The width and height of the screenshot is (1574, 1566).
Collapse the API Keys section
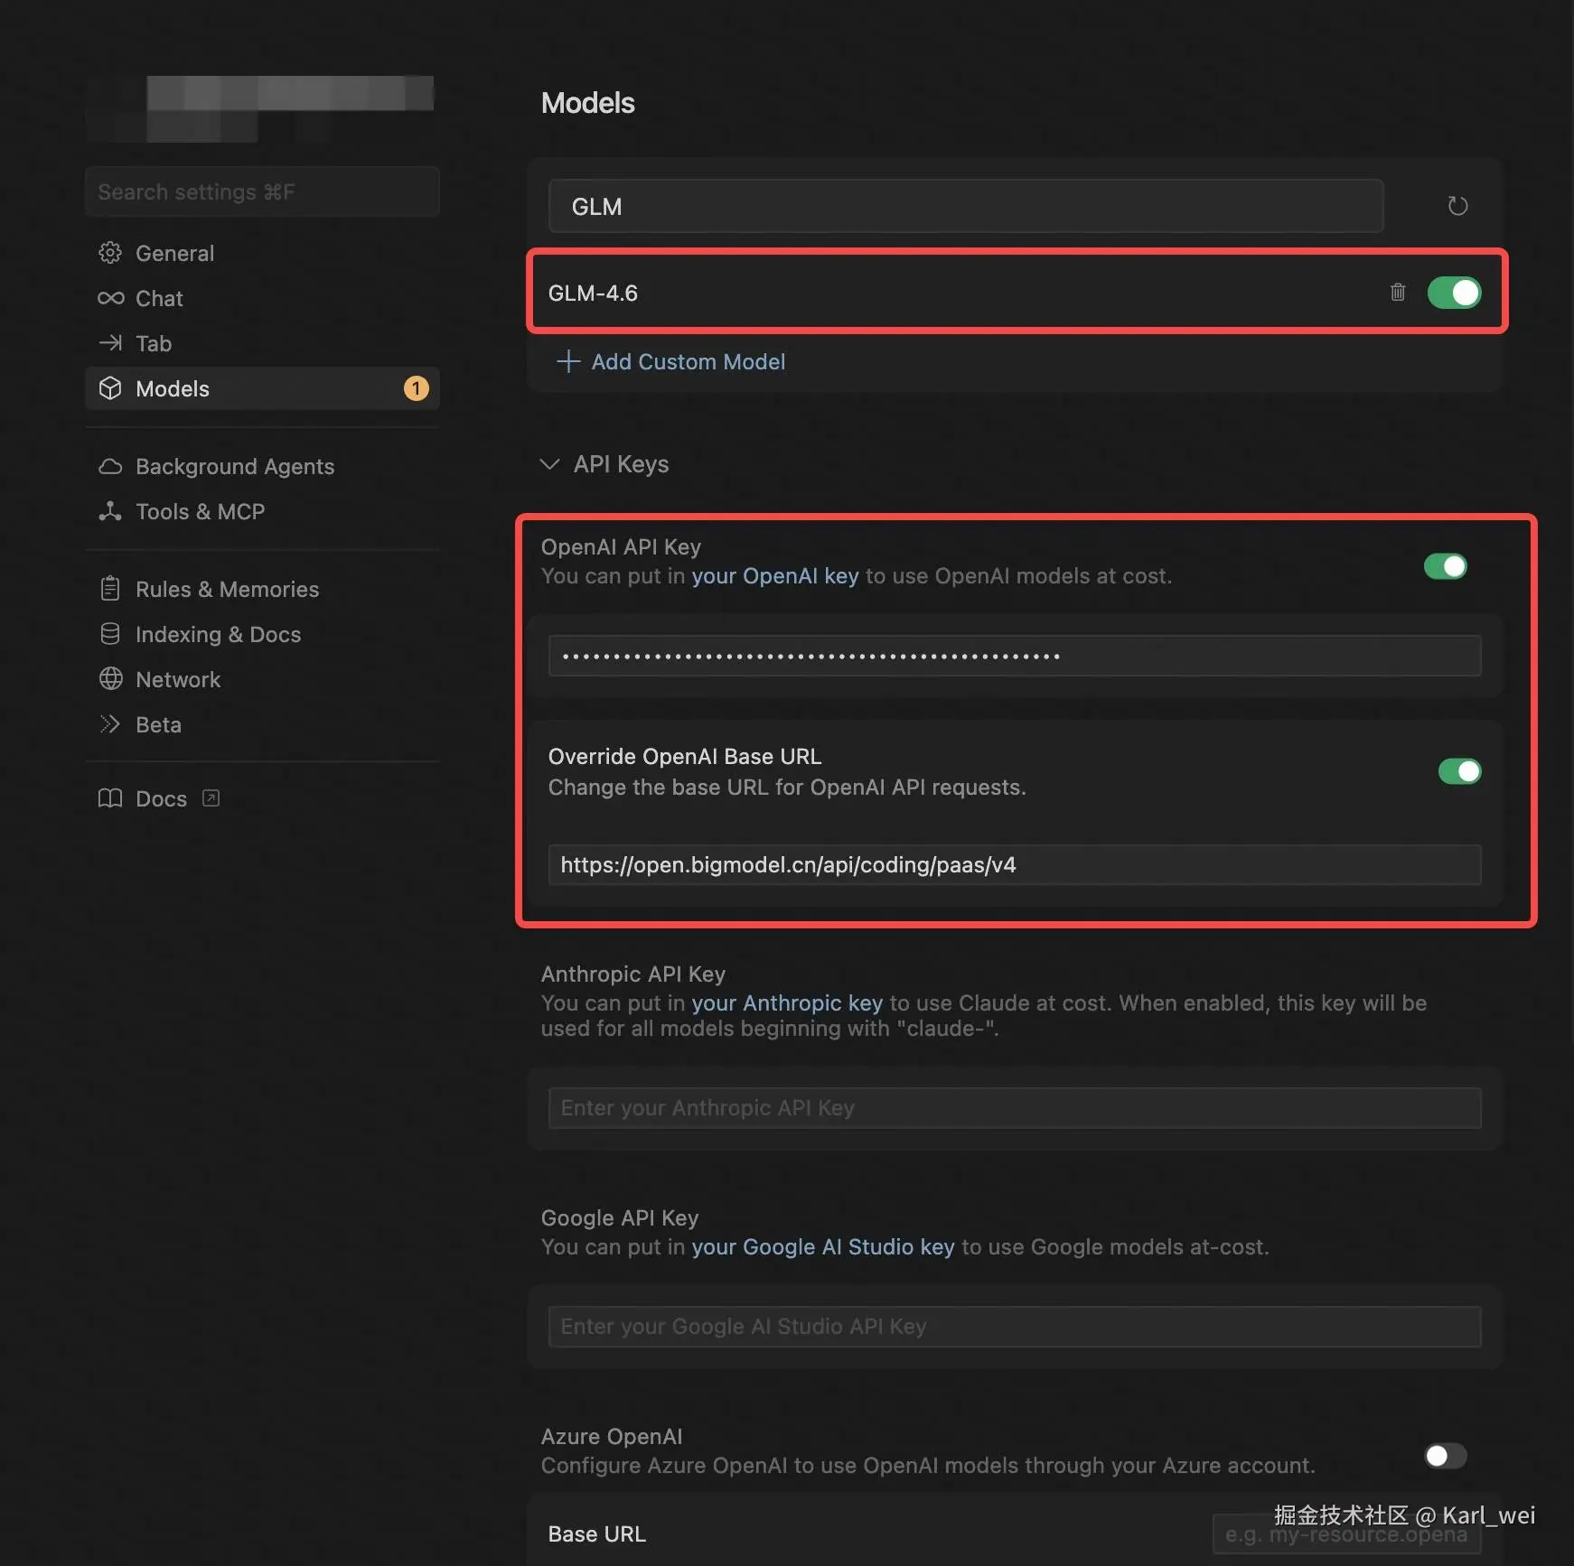[x=549, y=464]
